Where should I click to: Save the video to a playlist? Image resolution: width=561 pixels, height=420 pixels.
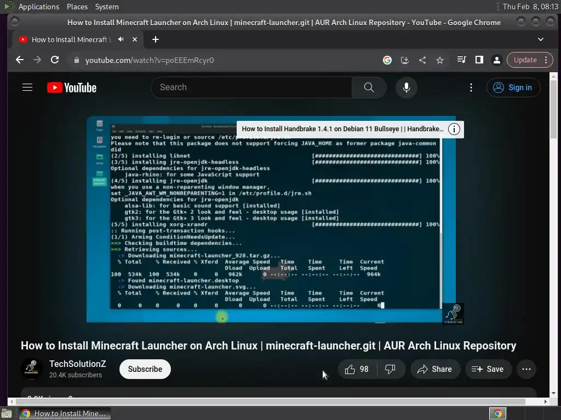[488, 369]
